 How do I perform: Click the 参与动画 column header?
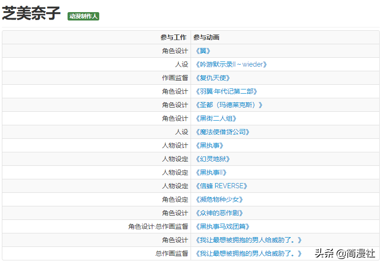206,38
